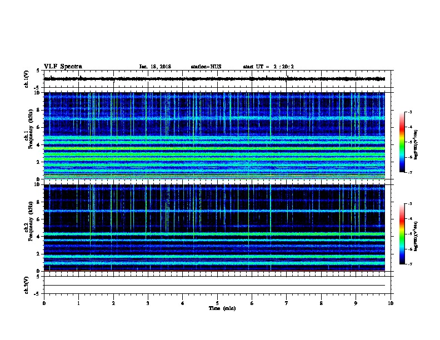Screen dimensions: 440x340
Task: Click the ch.1 color bar log(PSD) label
Action: click(x=416, y=145)
